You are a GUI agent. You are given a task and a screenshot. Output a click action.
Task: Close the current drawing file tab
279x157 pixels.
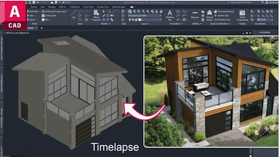point(37,28)
